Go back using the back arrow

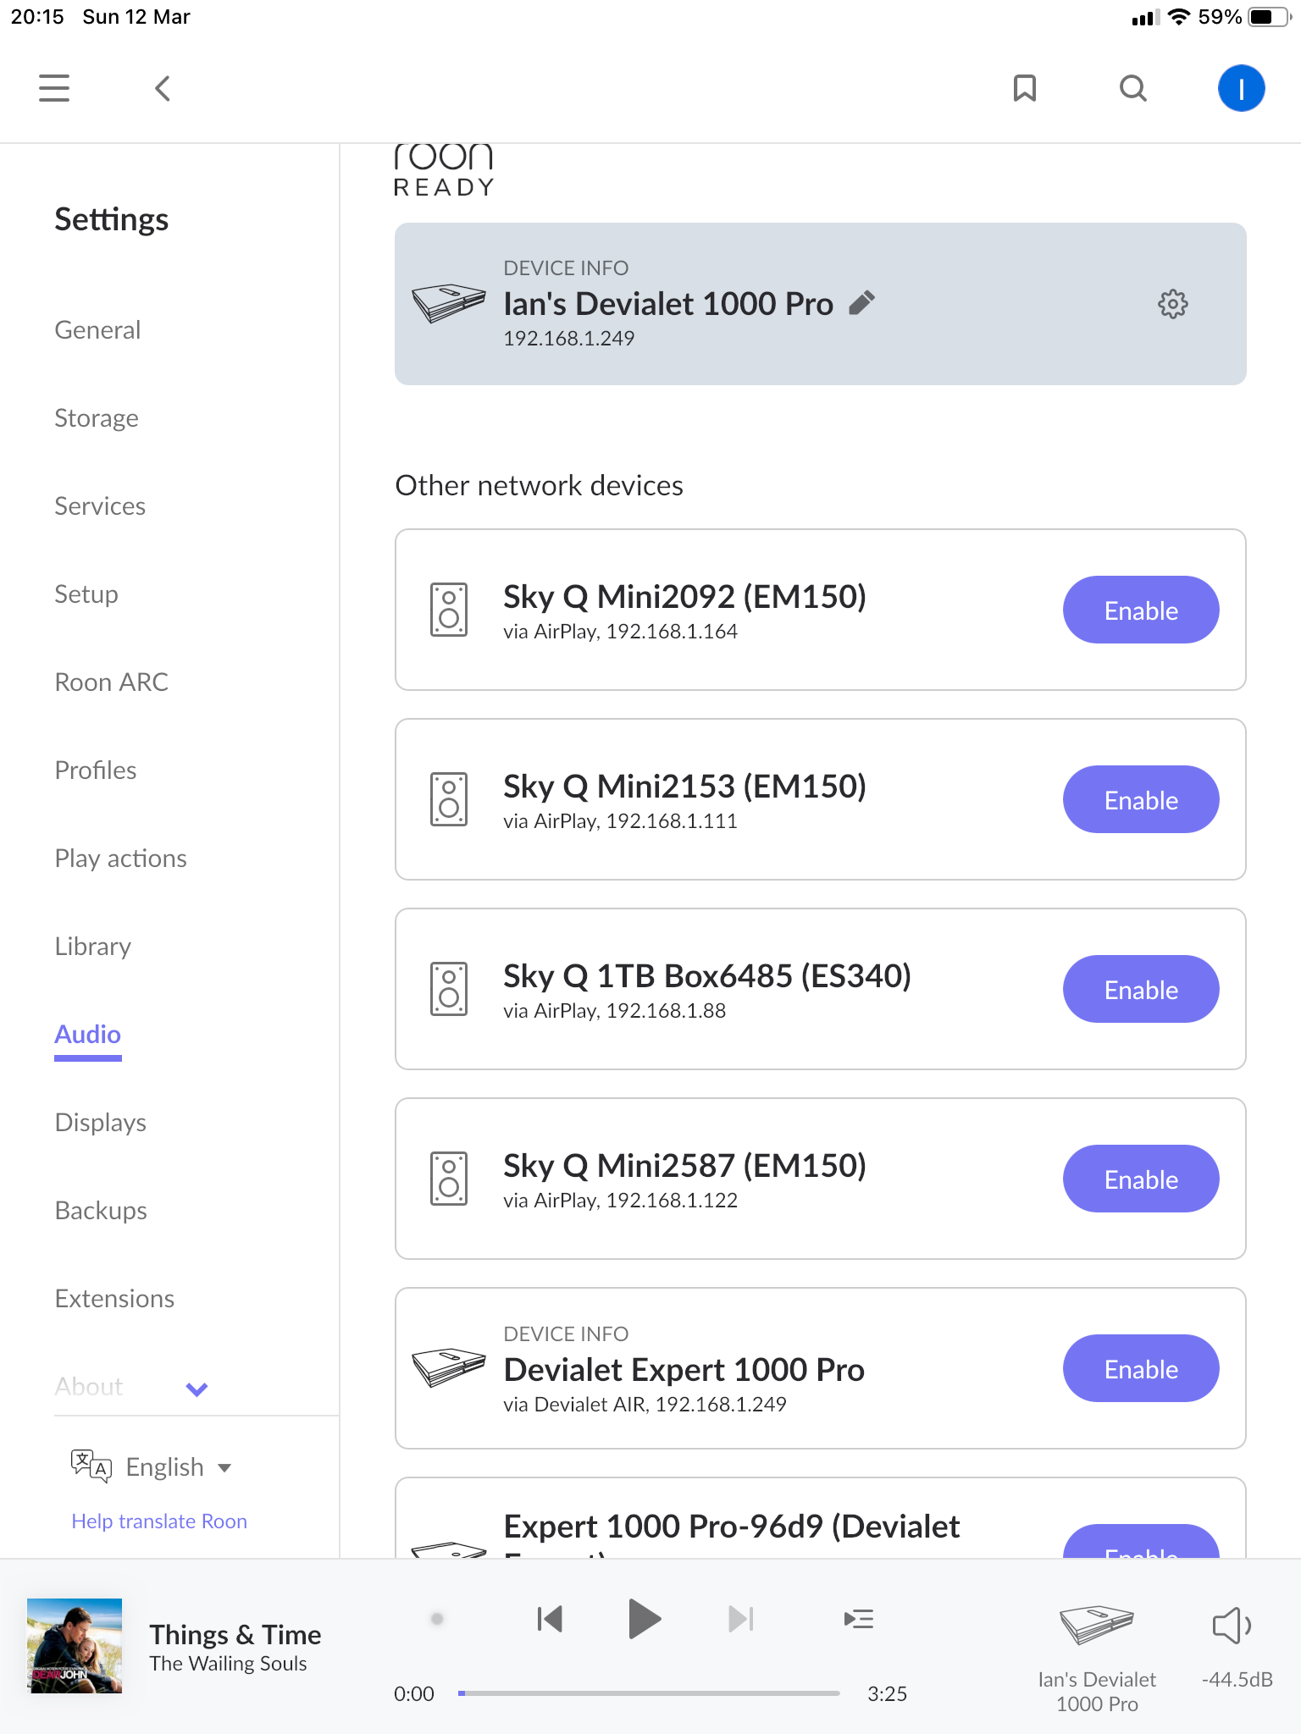[163, 88]
